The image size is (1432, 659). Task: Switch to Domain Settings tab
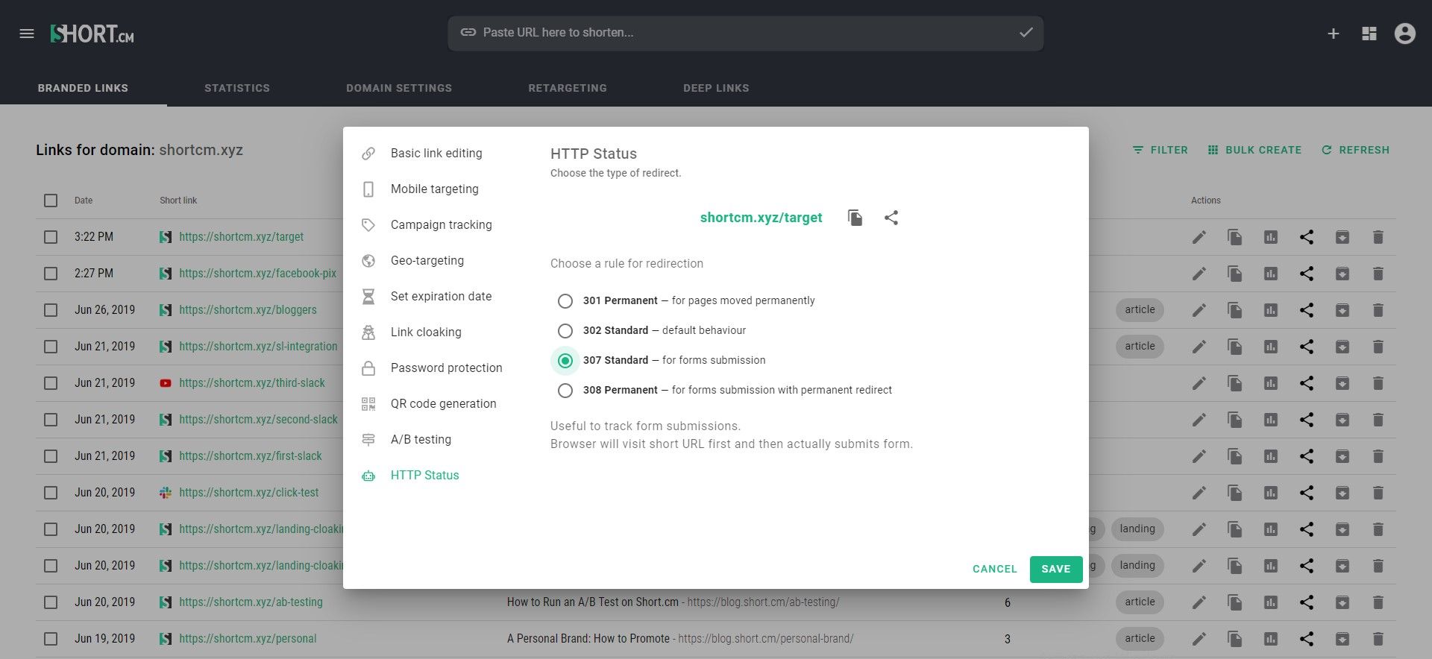click(399, 88)
